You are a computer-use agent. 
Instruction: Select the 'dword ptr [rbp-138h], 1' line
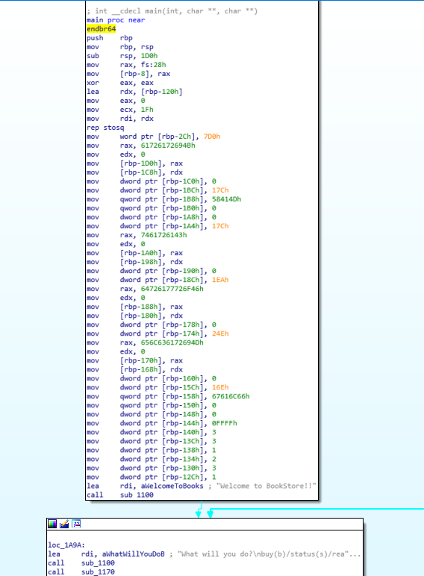coord(152,450)
